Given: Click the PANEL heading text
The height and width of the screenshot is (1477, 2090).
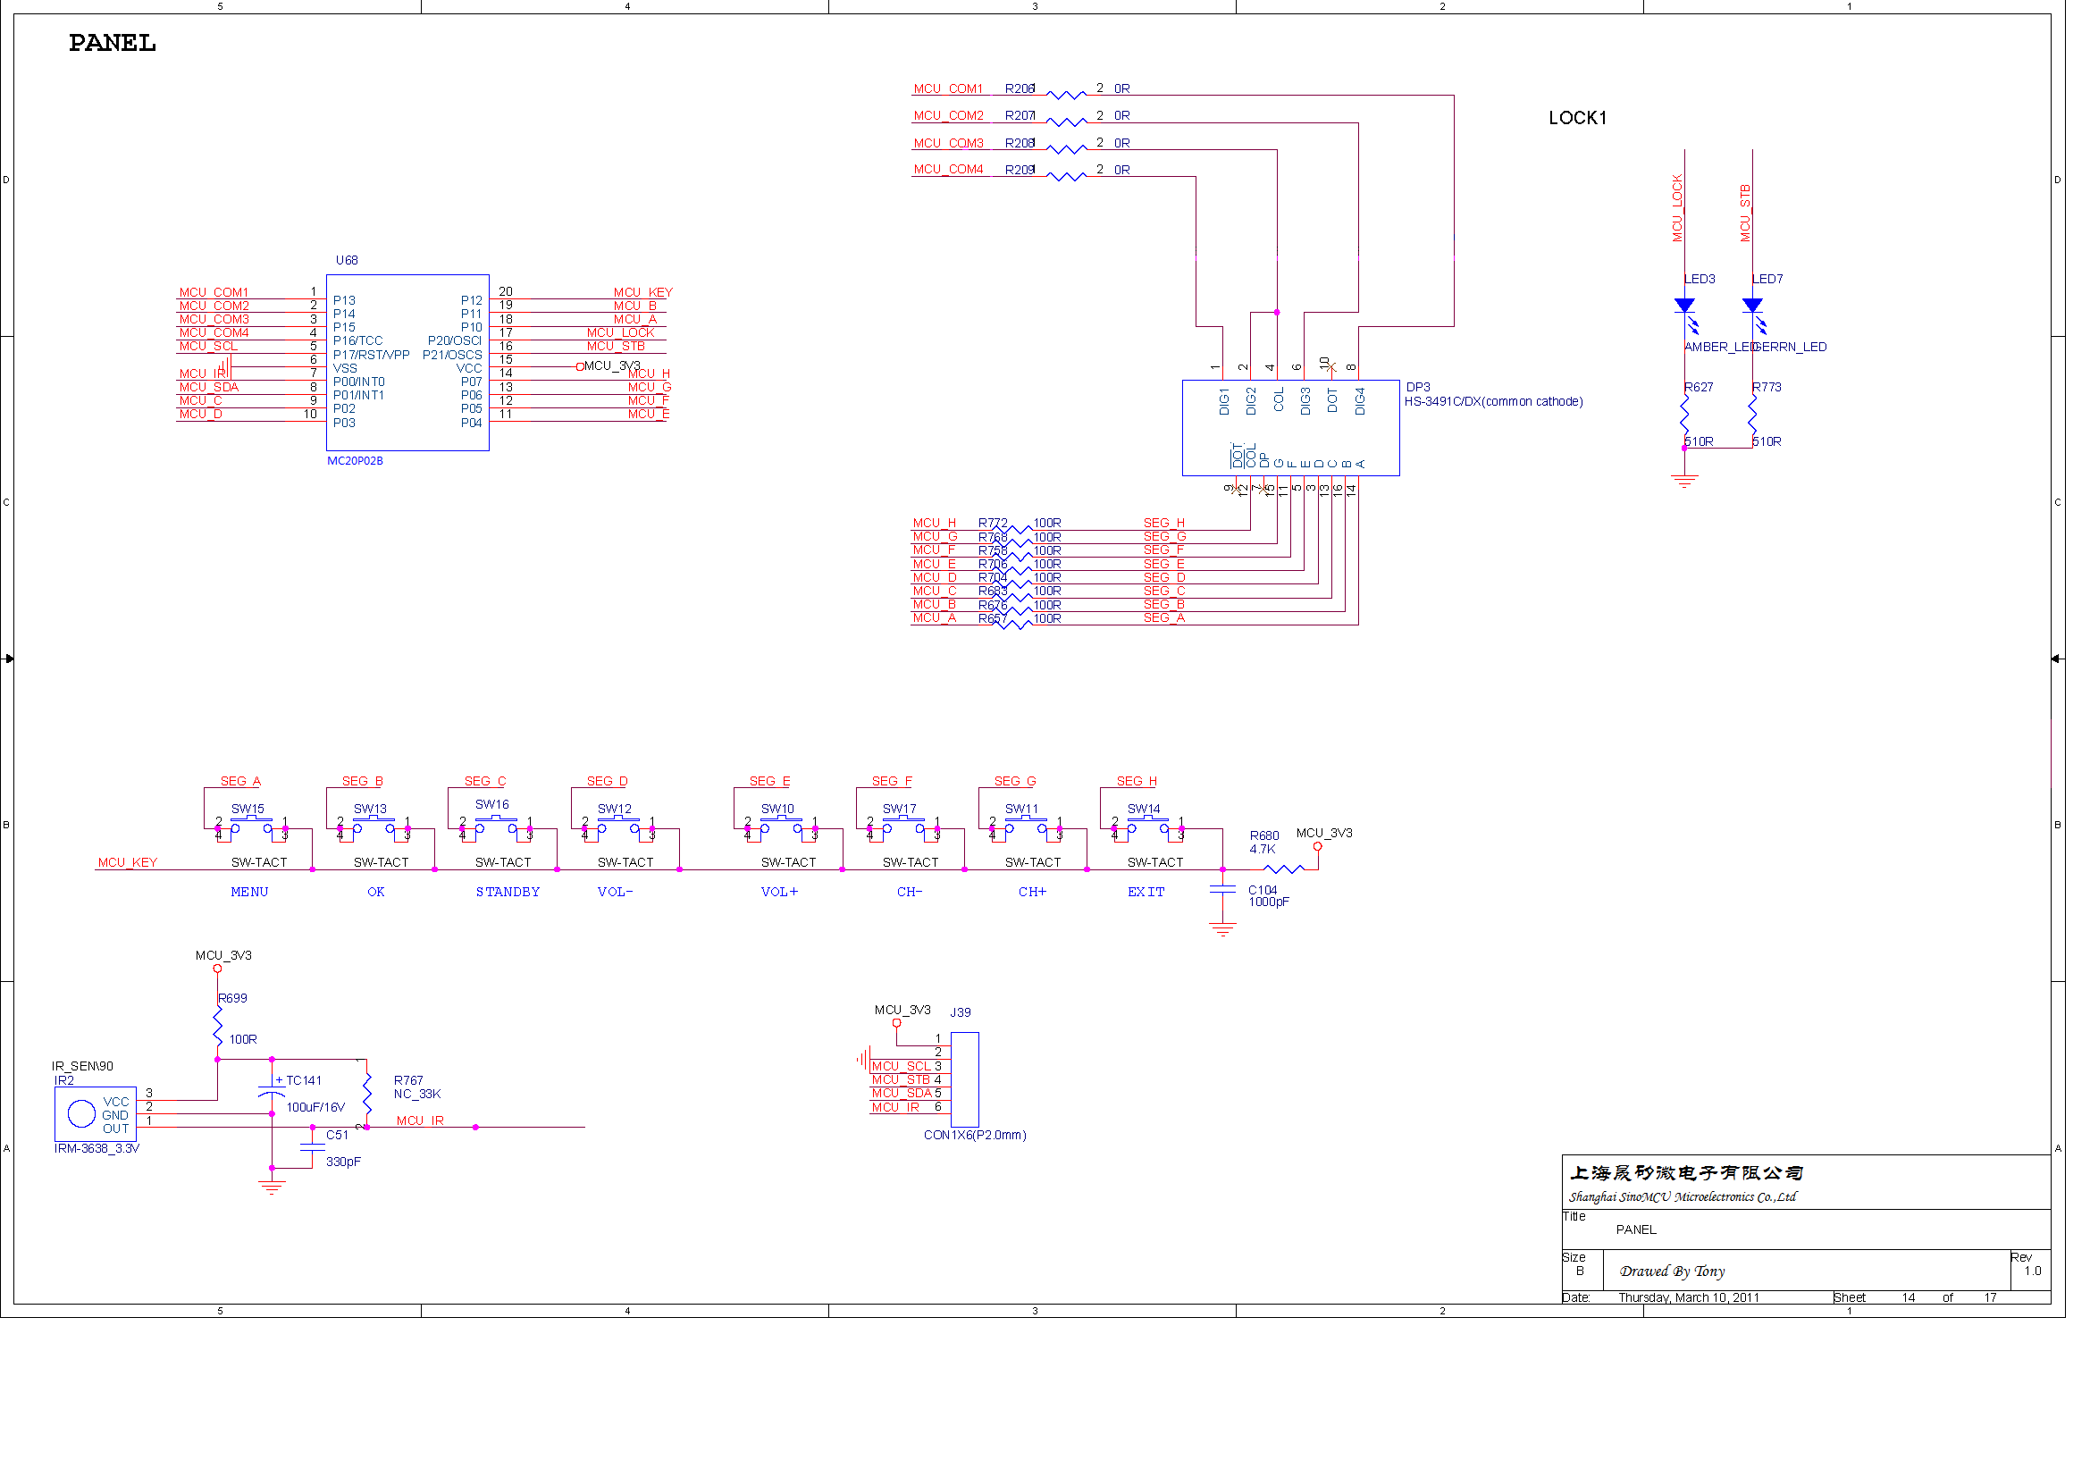Looking at the screenshot, I should coord(112,43).
